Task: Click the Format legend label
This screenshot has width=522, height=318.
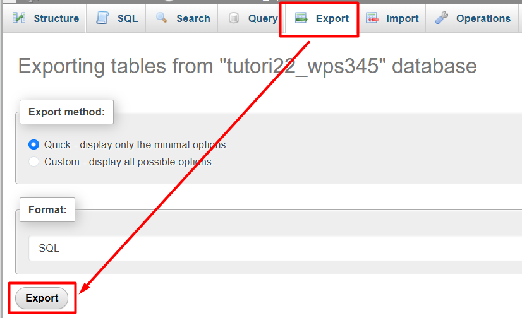Action: coord(47,209)
